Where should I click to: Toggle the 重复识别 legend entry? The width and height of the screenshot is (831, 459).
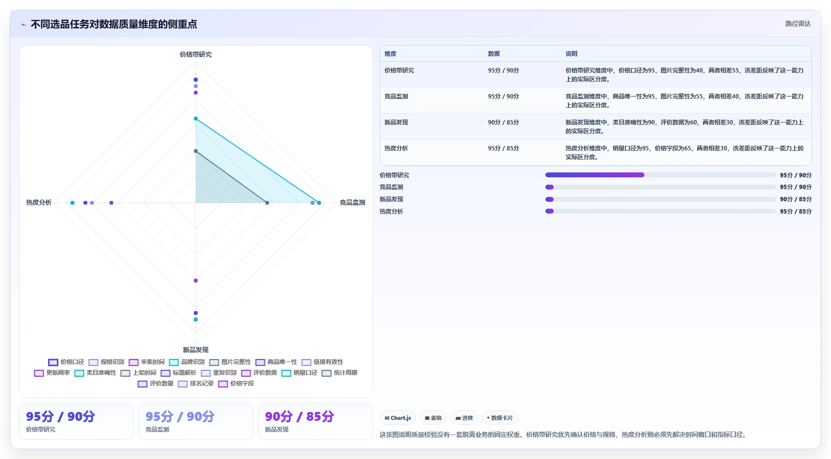pos(219,373)
